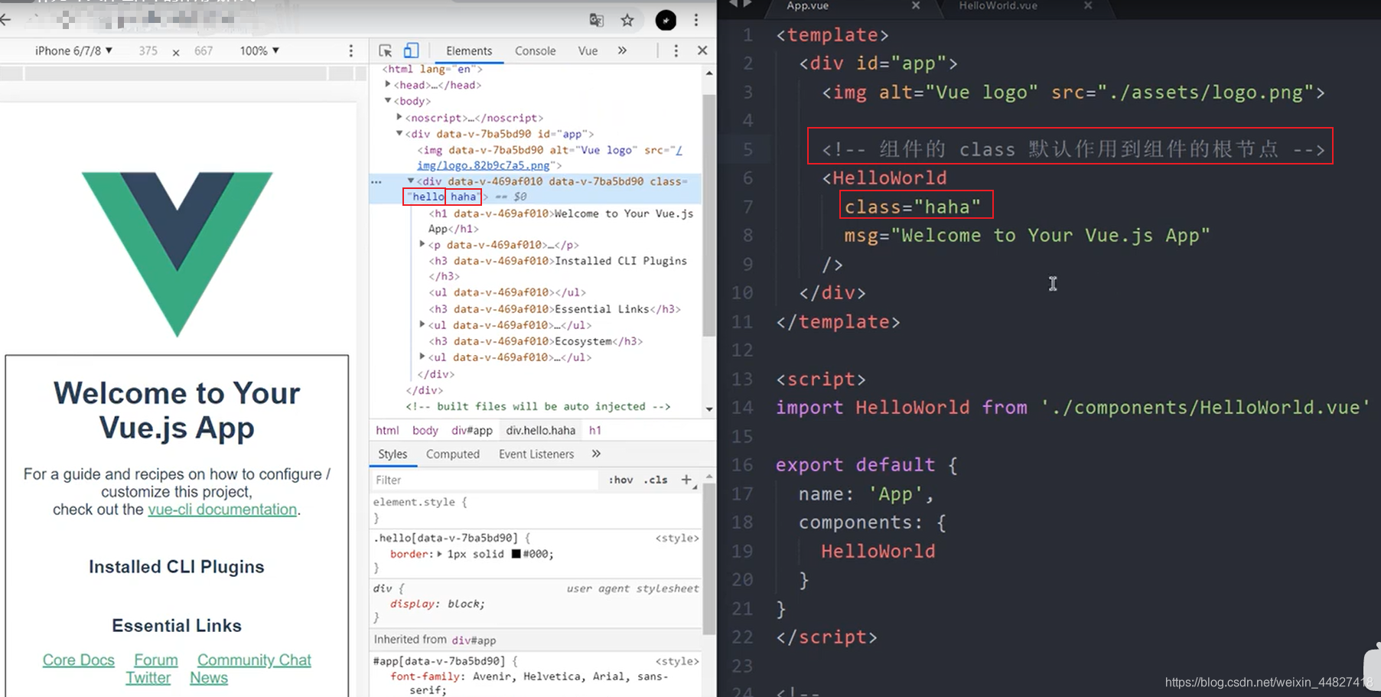Open the translate page icon

(x=597, y=20)
